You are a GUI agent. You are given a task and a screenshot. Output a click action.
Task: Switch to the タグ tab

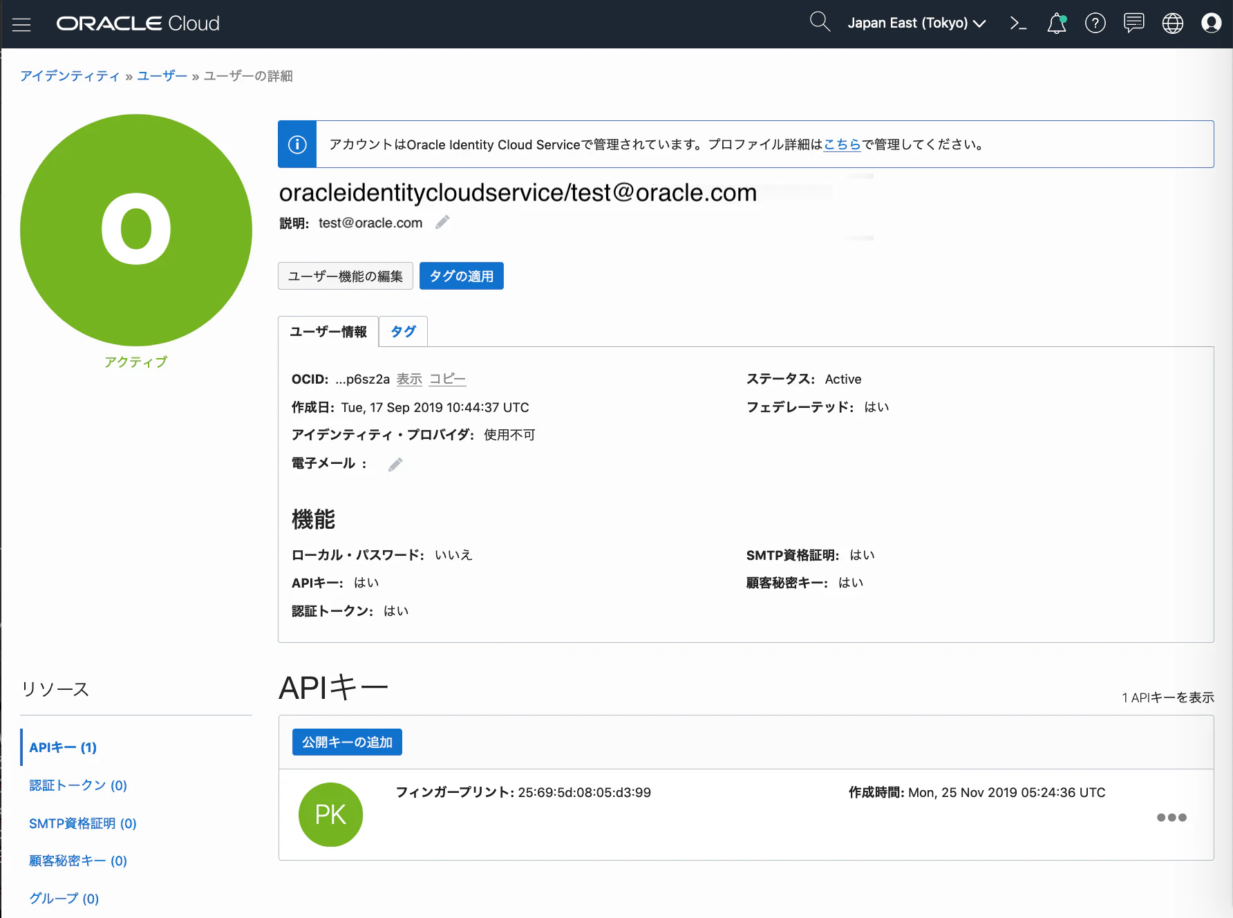(x=404, y=332)
